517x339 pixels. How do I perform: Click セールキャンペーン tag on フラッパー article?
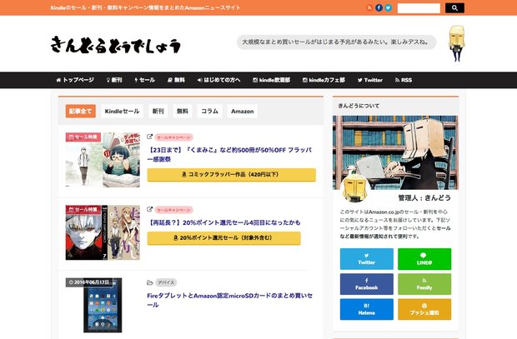point(173,137)
